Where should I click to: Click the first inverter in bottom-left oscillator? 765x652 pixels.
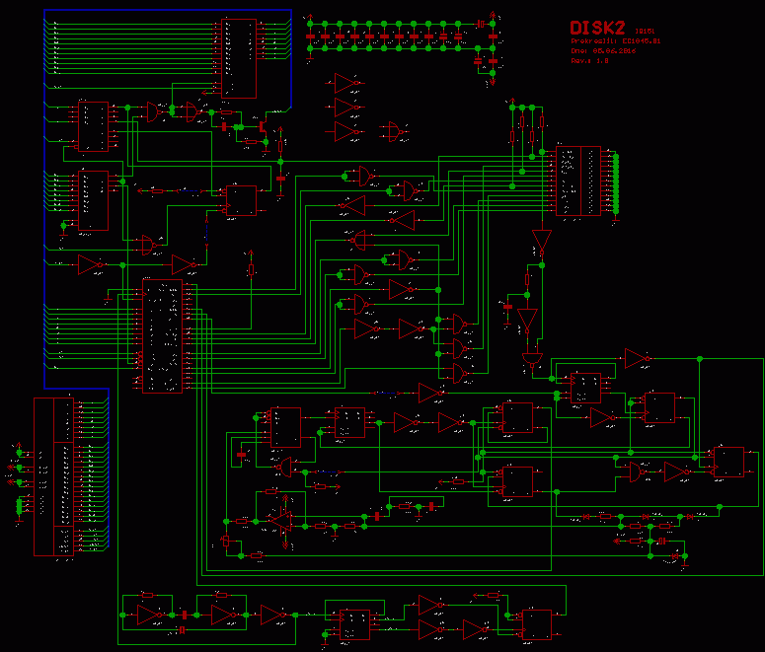click(151, 616)
